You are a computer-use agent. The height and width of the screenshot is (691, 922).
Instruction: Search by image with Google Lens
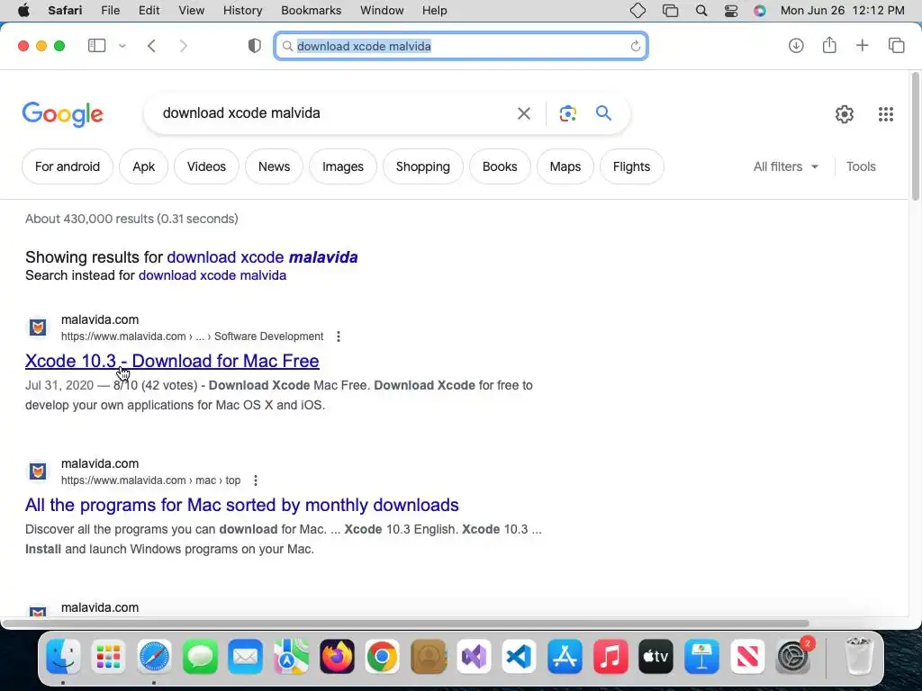(x=567, y=113)
